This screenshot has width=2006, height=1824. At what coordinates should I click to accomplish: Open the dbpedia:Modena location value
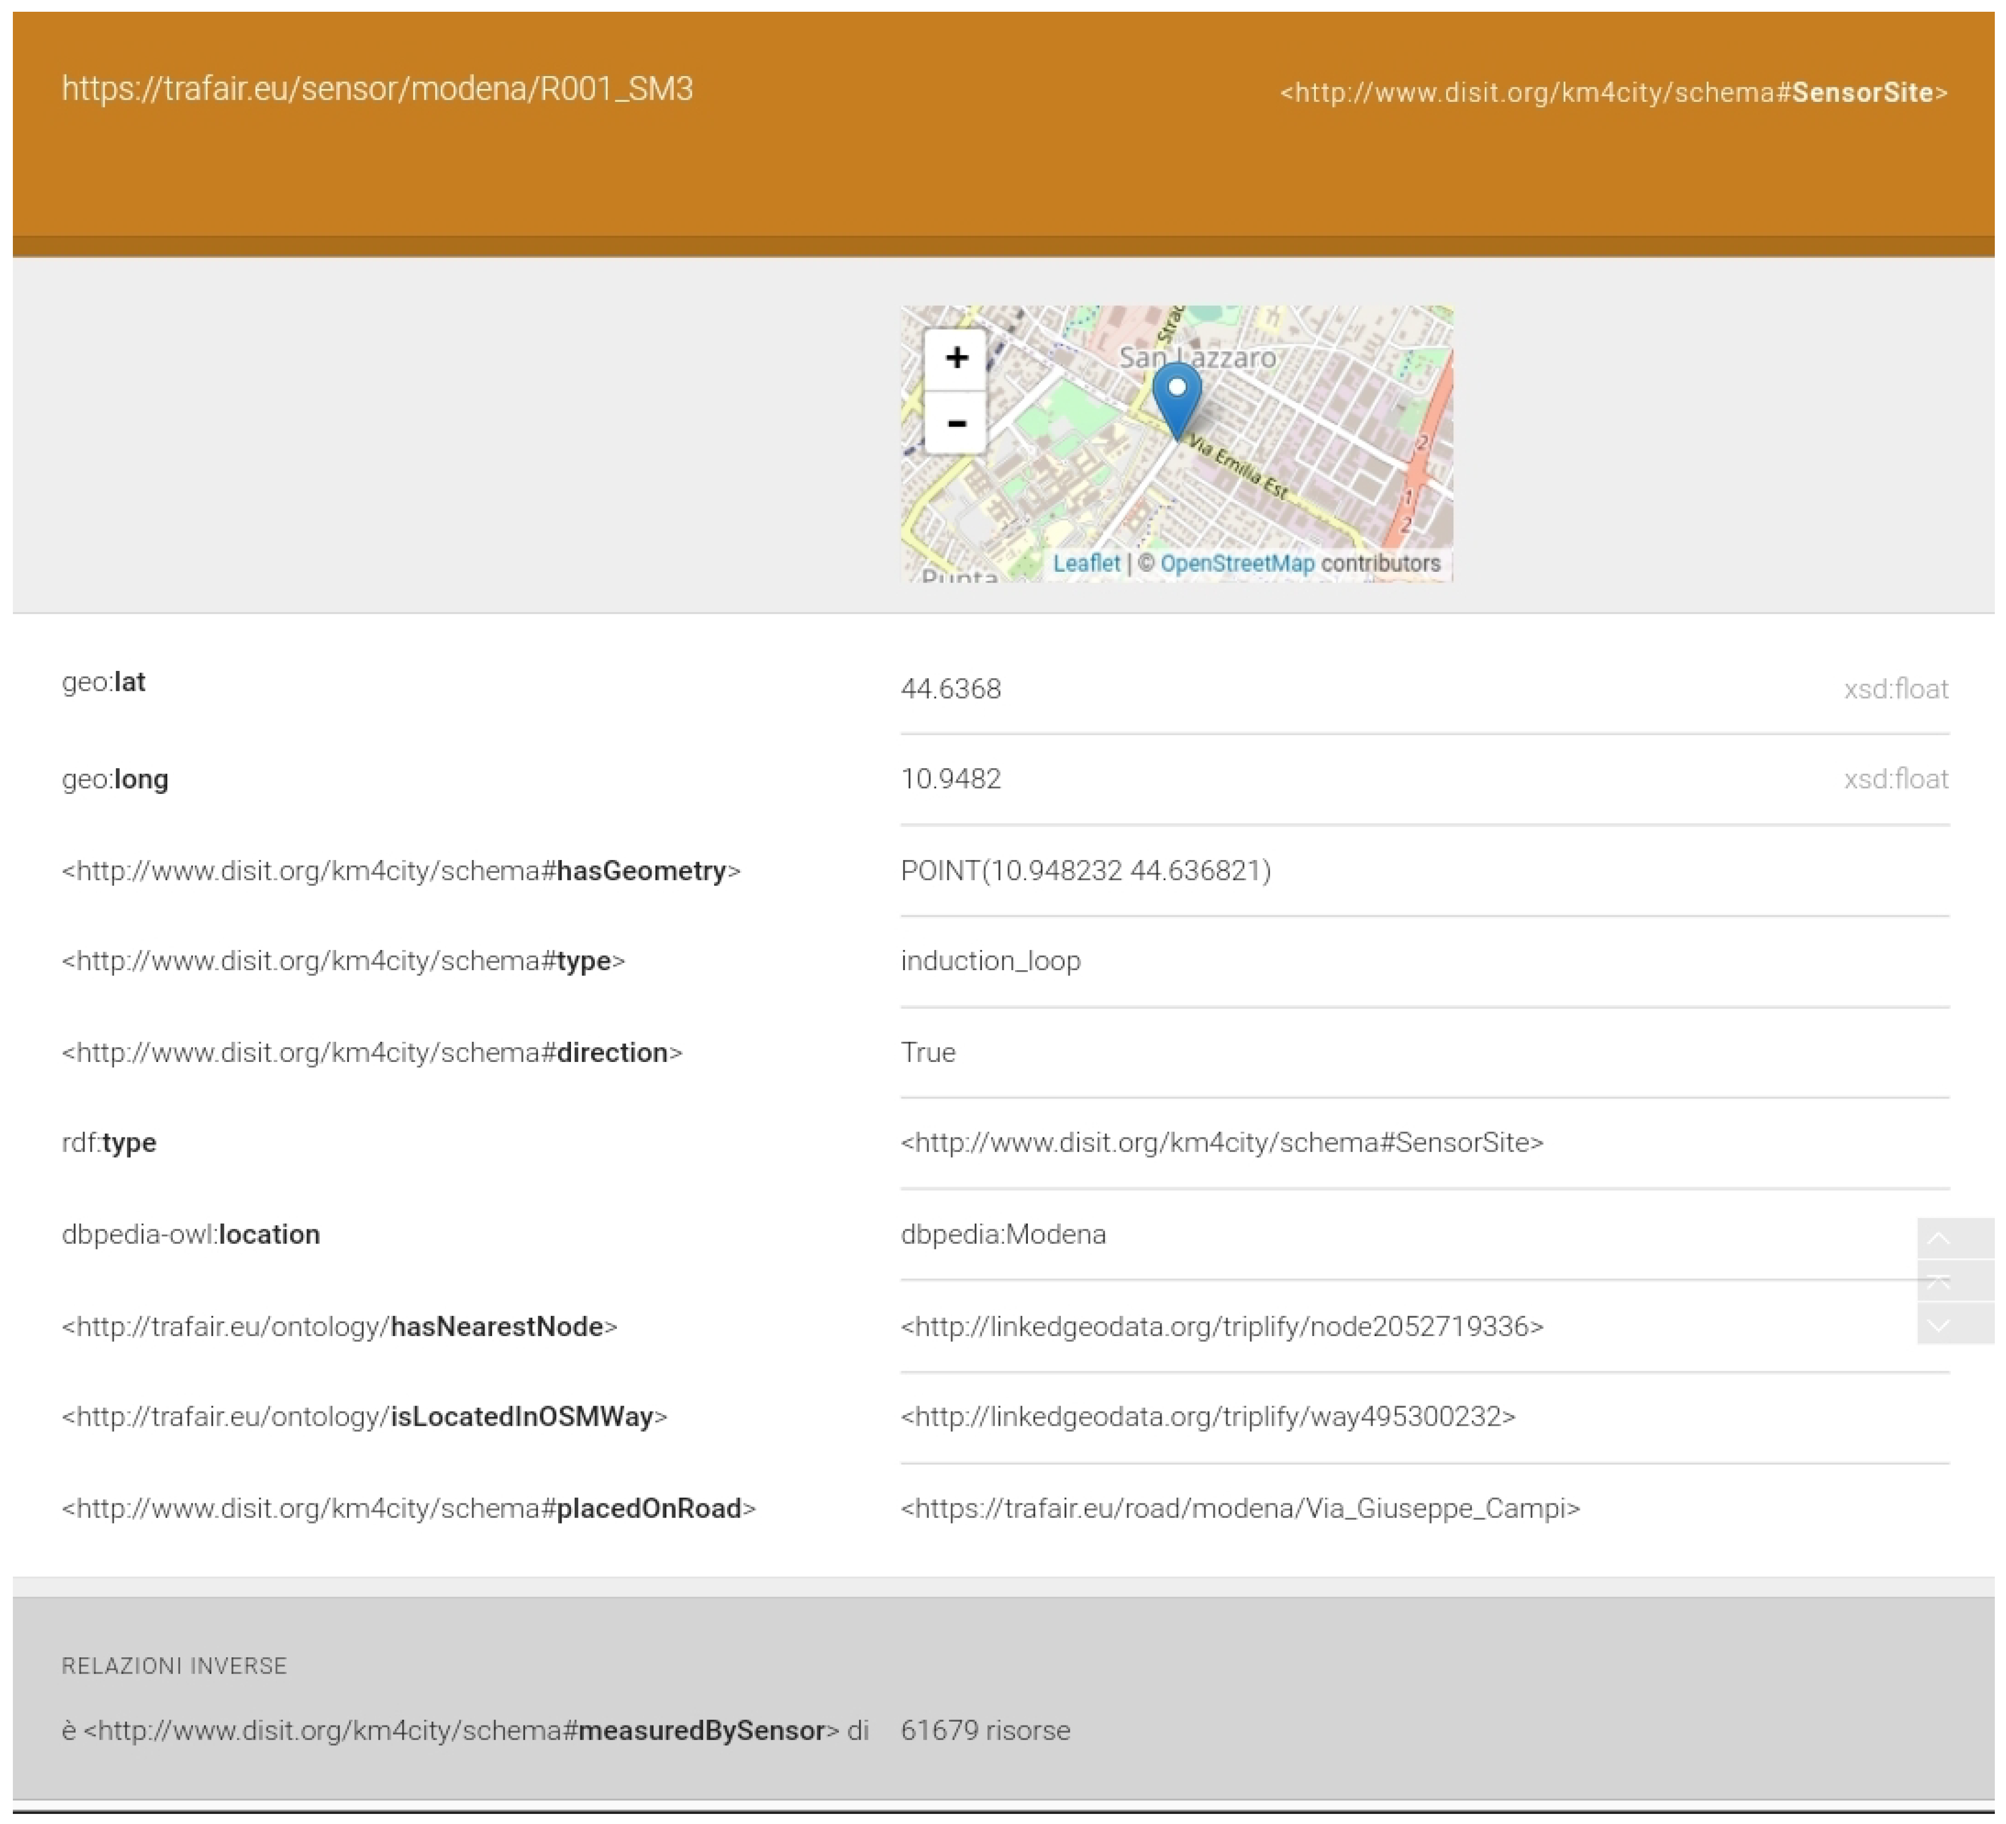[1002, 1235]
